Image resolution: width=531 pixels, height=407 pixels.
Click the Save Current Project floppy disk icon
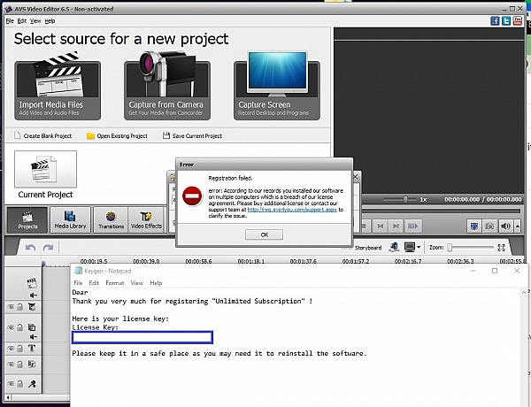tap(166, 135)
